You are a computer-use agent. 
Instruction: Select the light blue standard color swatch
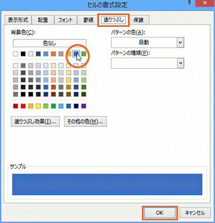(x=61, y=106)
